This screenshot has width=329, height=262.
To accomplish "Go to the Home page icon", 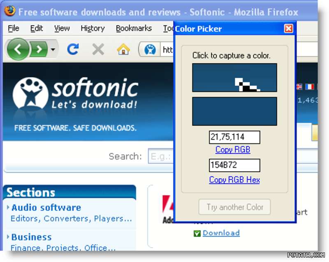I will click(x=123, y=50).
